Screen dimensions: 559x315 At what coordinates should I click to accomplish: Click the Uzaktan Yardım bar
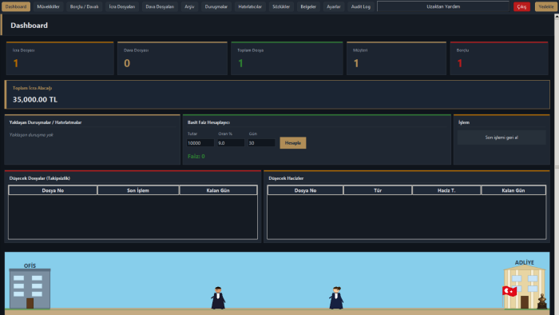click(443, 6)
